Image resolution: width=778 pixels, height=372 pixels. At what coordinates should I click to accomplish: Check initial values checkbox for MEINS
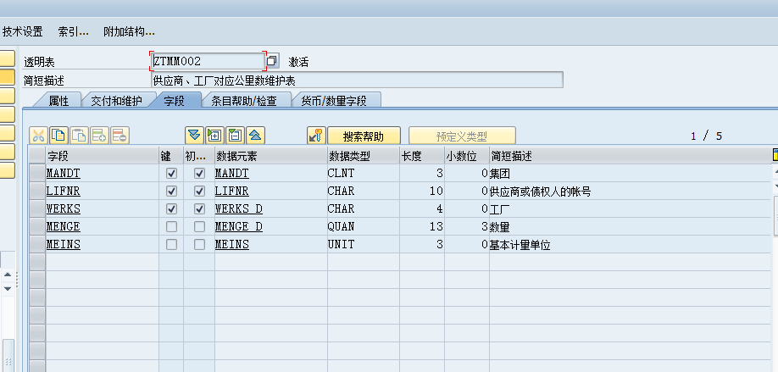pos(199,245)
